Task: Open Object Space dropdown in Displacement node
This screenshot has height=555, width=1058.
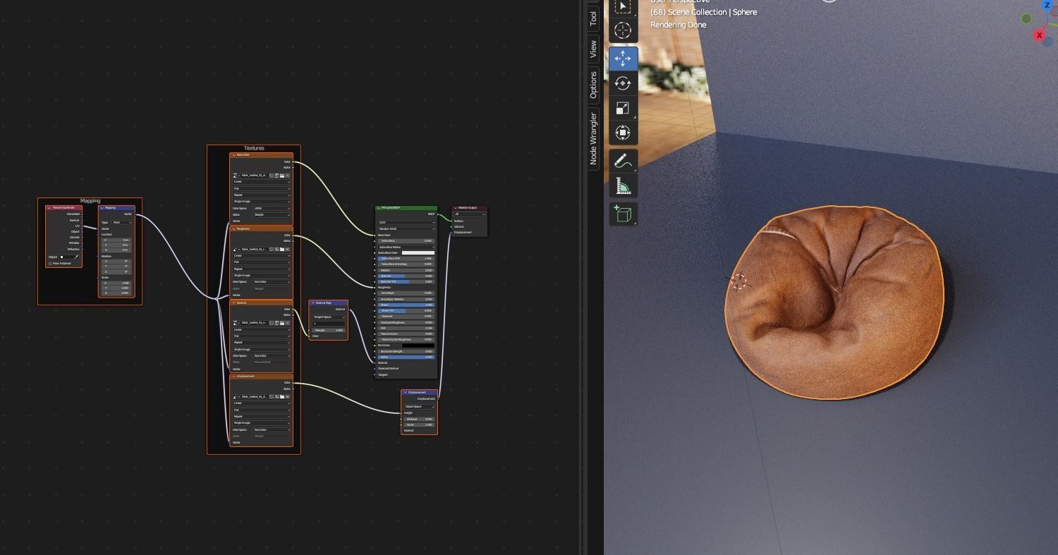Action: tap(419, 406)
